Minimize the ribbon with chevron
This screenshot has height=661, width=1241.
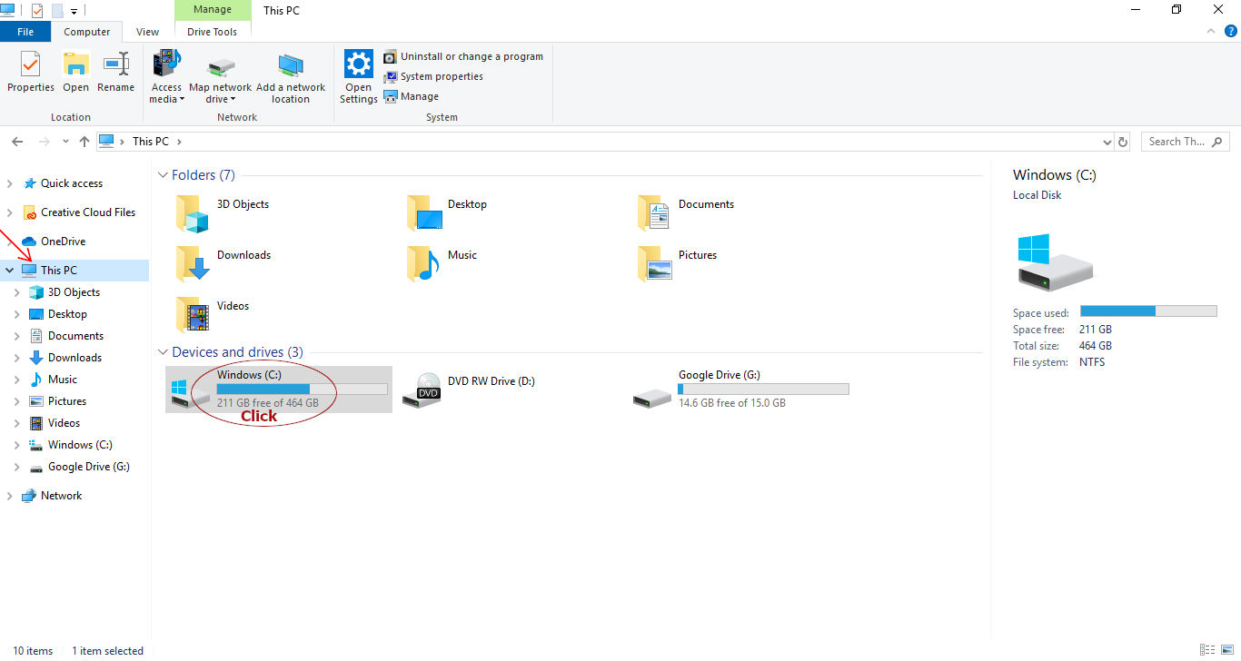click(1211, 31)
